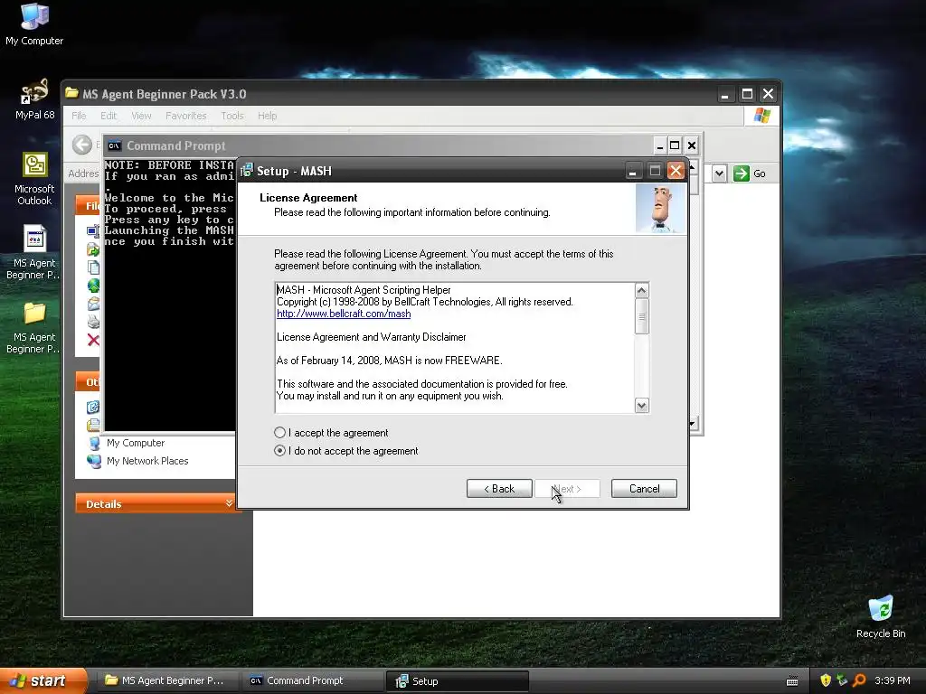This screenshot has height=694, width=926.
Task: Cancel the MASH setup wizard
Action: (x=644, y=489)
